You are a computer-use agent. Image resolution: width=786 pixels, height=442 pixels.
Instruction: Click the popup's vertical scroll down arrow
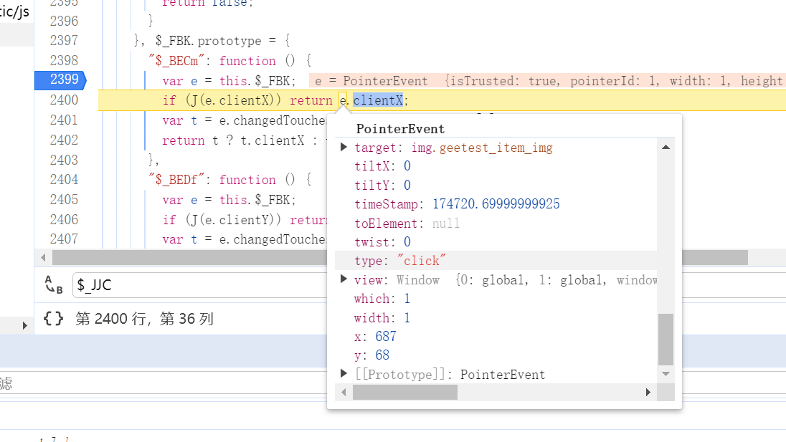[666, 374]
